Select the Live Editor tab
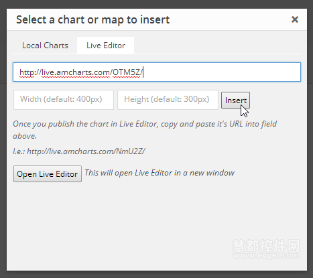Viewport: 313px width, 278px height. (106, 46)
